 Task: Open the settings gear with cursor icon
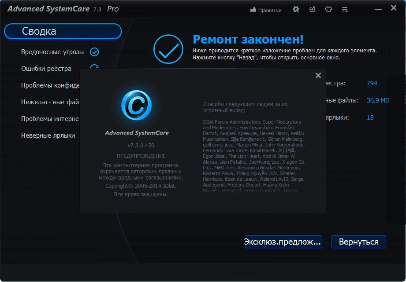[x=296, y=10]
